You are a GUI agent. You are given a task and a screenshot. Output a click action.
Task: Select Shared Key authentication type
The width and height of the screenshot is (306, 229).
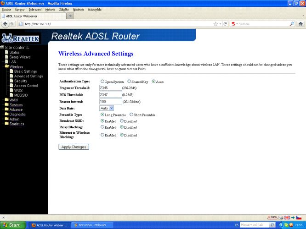click(129, 82)
